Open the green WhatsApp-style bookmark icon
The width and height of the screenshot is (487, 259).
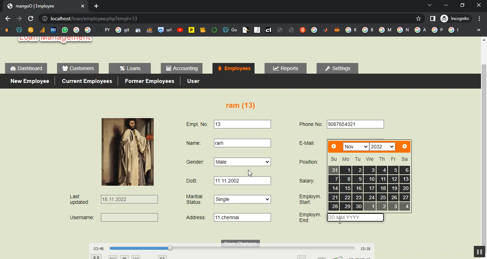[65, 30]
